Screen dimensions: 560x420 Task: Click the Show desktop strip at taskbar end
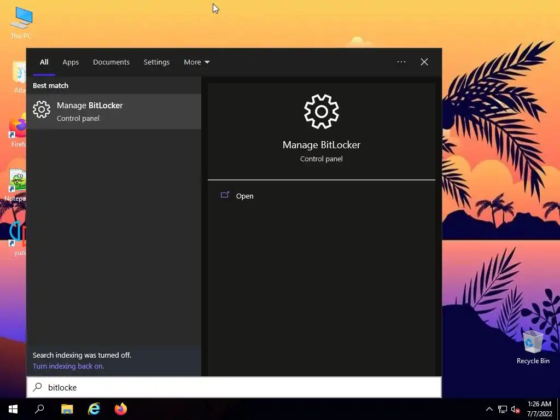coord(558,409)
